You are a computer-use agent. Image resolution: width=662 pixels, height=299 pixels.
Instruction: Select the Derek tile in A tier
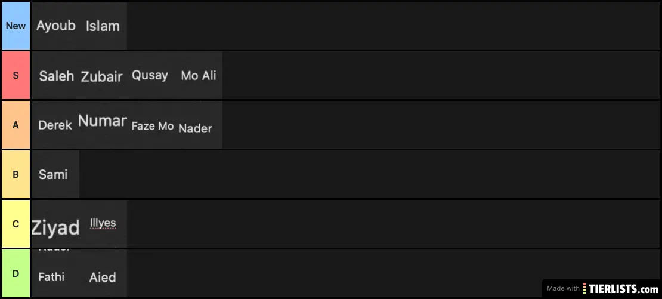pos(55,125)
